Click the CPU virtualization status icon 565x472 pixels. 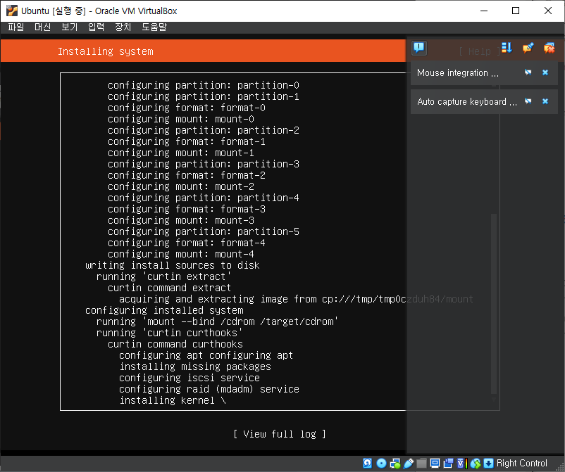pyautogui.click(x=462, y=463)
